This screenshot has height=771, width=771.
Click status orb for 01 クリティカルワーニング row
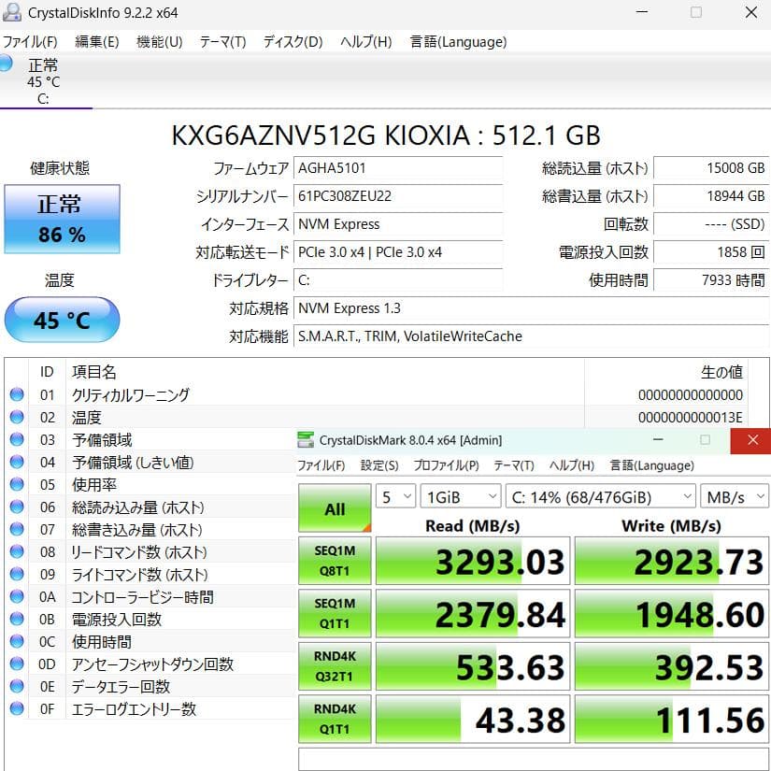click(17, 394)
